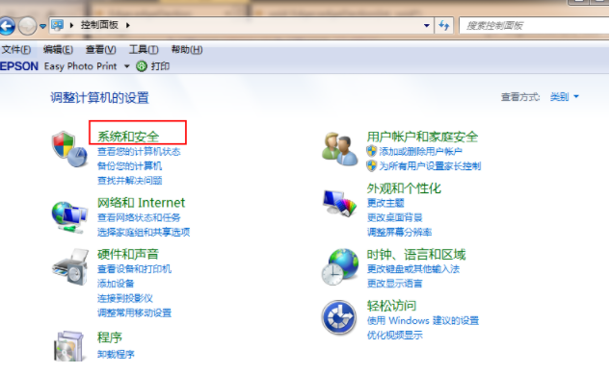Focus the 搜索控制面板 search field
Screen dimensions: 610x374
point(534,26)
